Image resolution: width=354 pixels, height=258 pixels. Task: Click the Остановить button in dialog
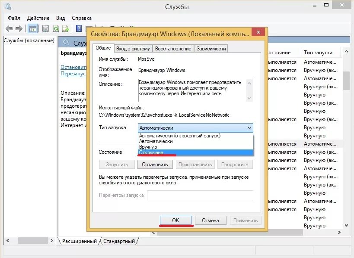(155, 165)
